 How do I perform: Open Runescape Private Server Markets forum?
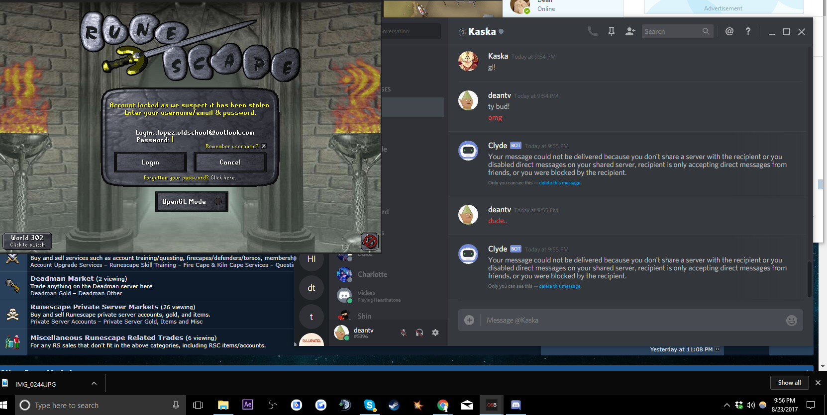pos(94,307)
